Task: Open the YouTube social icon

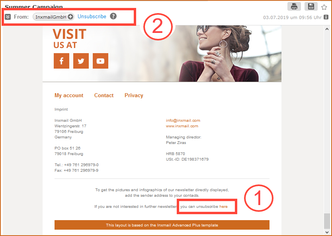Action: tap(100, 61)
